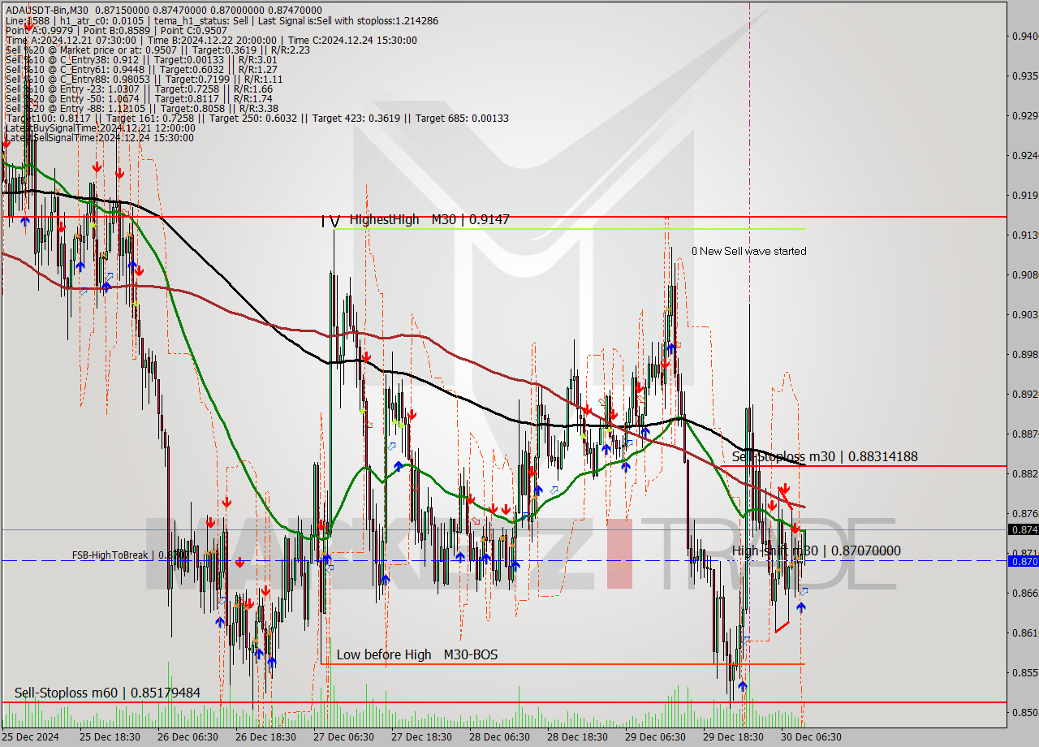
Task: Click the 0.908 price axis value
Action: click(x=1024, y=274)
